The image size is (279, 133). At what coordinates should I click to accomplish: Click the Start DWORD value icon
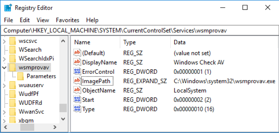coord(77,100)
